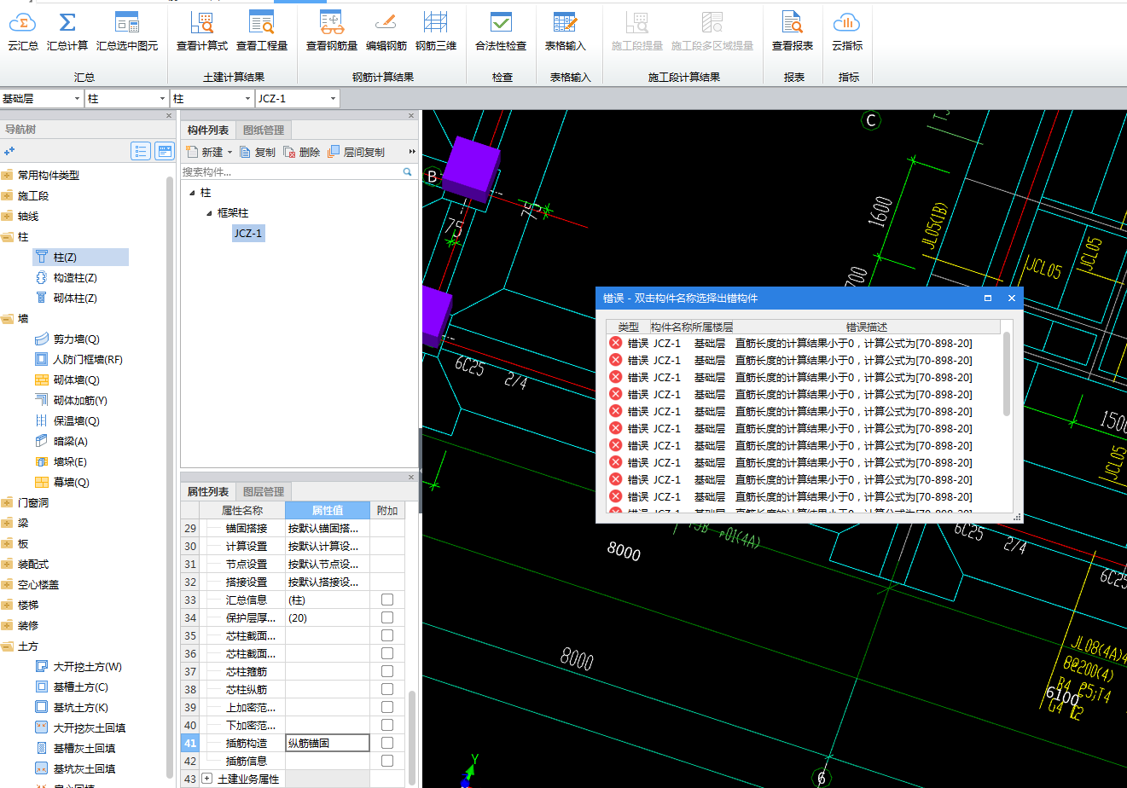Collapse the 柱 node in component list
This screenshot has width=1127, height=788.
[x=192, y=193]
